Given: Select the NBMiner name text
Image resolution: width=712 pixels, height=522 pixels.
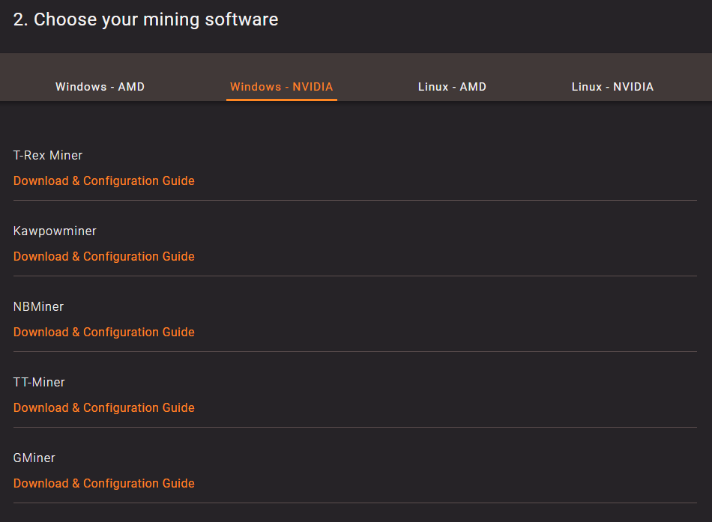Looking at the screenshot, I should pyautogui.click(x=38, y=307).
